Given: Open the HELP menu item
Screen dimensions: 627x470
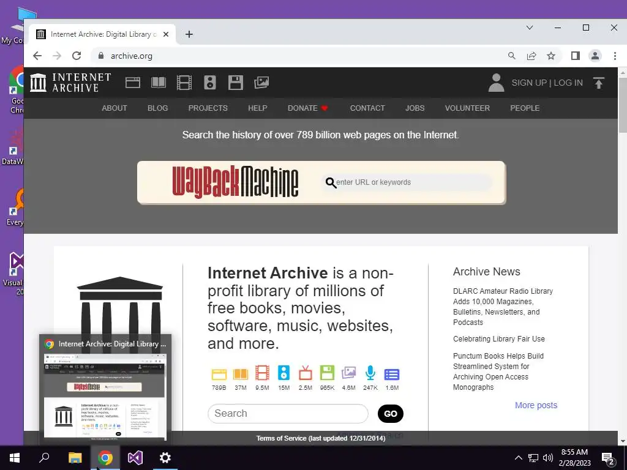Looking at the screenshot, I should tap(258, 108).
